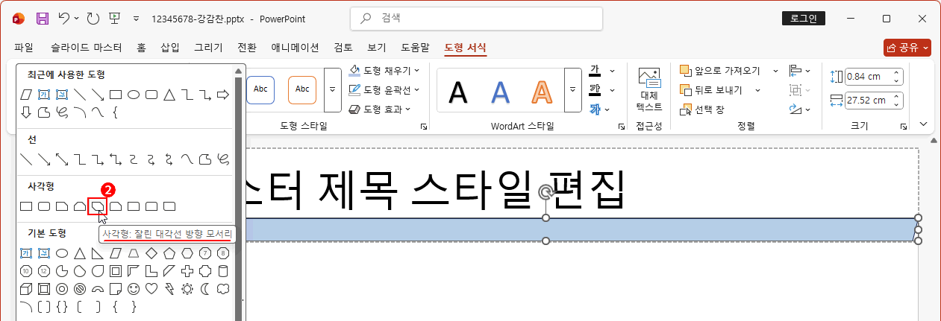Viewport: 941px width, 321px height.
Task: Open the text fill 가 dropdown arrow
Action: pyautogui.click(x=612, y=71)
